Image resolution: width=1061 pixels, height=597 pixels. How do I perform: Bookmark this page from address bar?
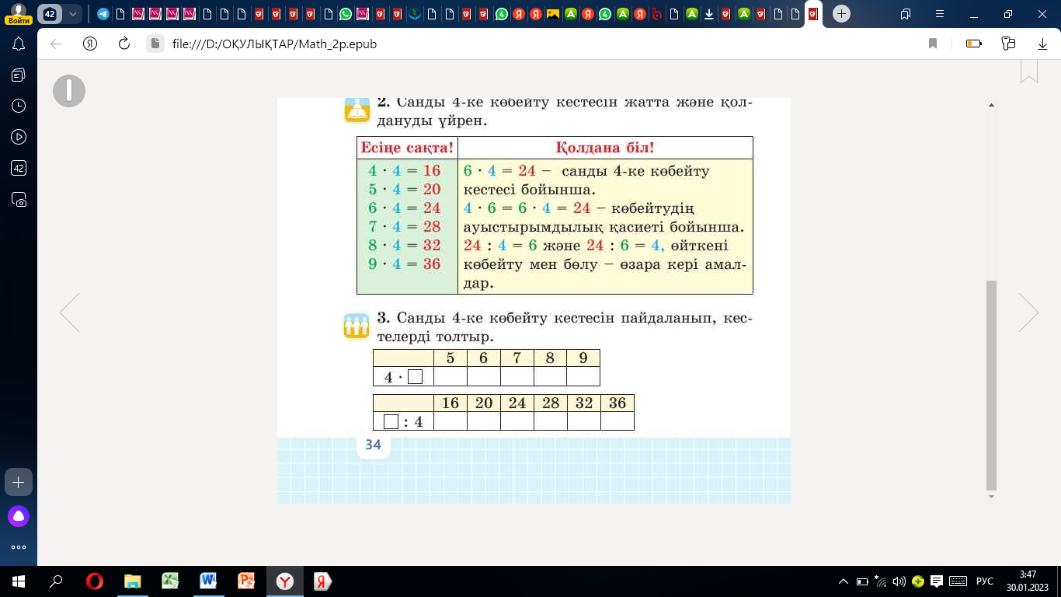[933, 44]
